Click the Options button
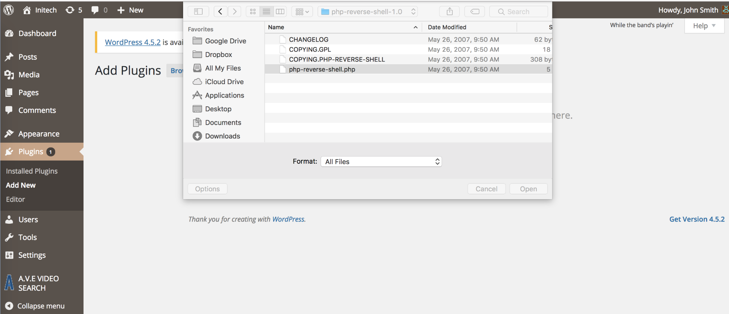729x314 pixels. click(207, 189)
